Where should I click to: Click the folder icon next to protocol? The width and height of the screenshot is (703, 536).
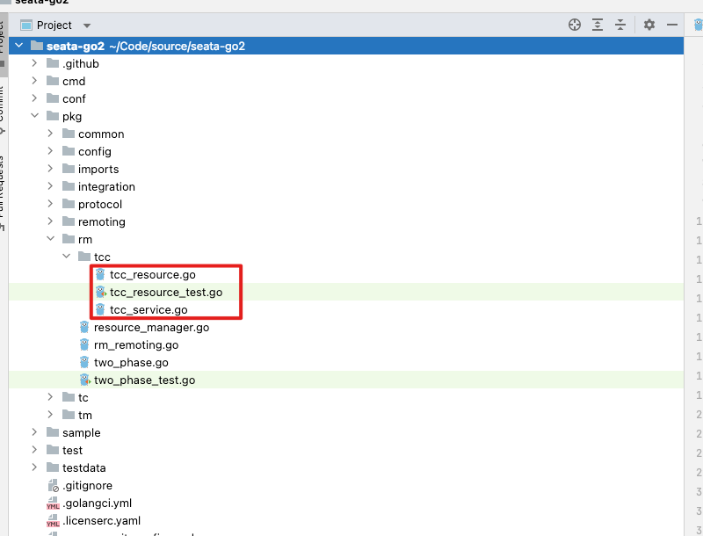point(69,204)
